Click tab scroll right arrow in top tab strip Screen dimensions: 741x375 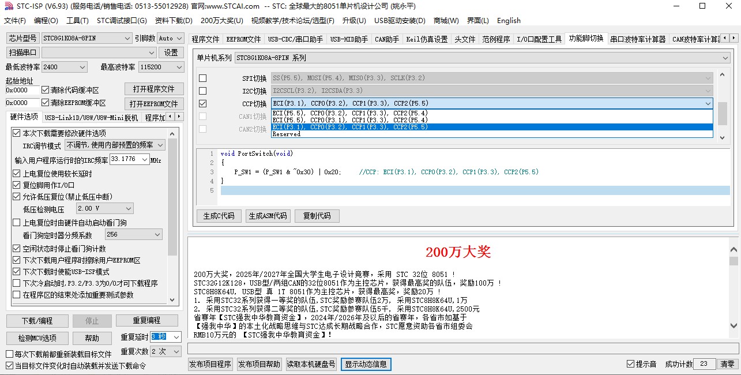tap(734, 39)
